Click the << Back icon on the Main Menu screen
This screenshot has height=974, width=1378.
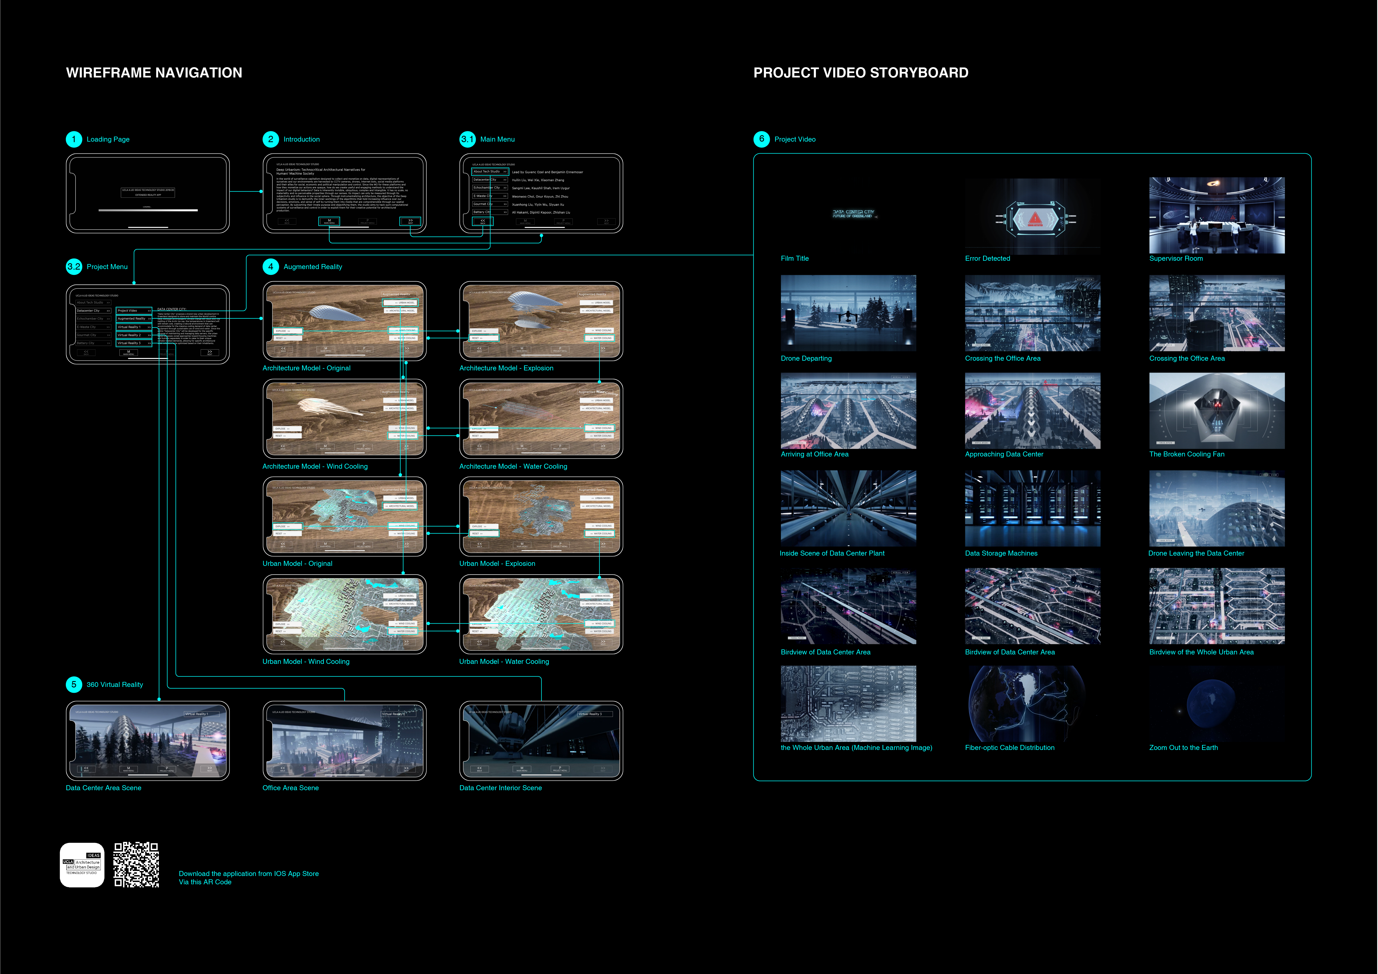coord(483,222)
